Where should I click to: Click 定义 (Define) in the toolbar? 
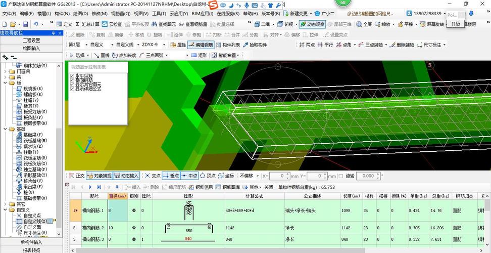click(65, 24)
